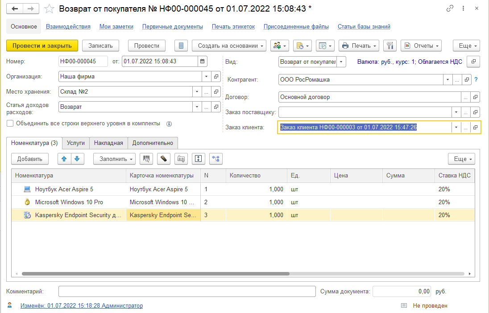Enable Объединить все строки верхнего уровня checkbox
489x313 pixels.
tap(10, 124)
